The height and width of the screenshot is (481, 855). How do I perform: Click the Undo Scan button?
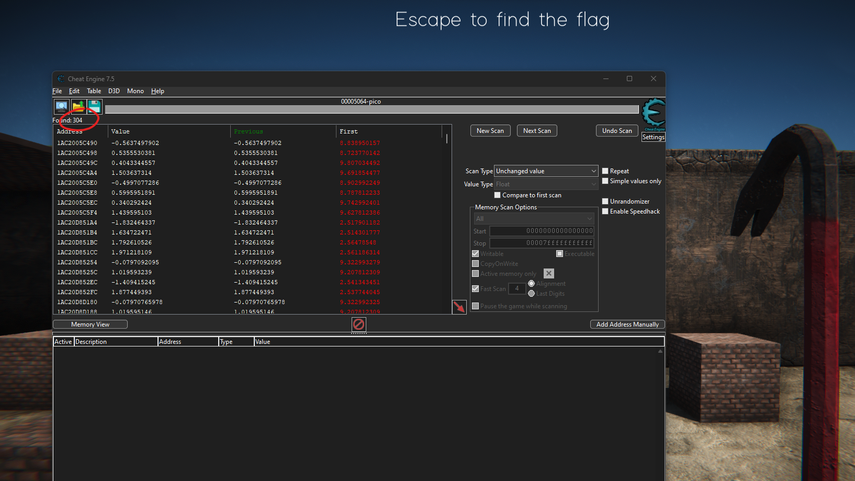pyautogui.click(x=617, y=131)
